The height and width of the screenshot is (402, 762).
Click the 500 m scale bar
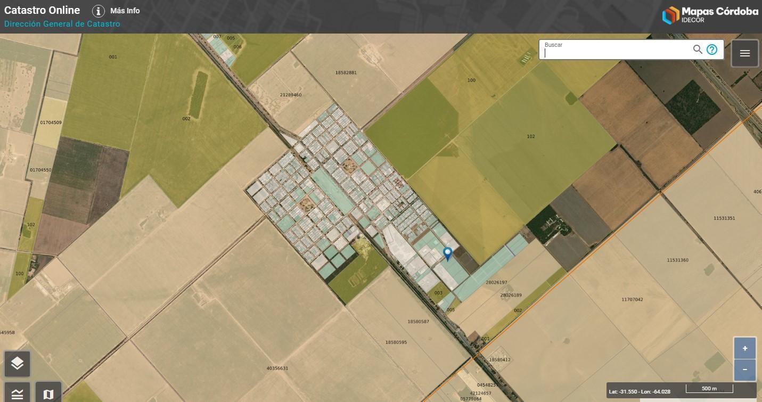click(709, 389)
